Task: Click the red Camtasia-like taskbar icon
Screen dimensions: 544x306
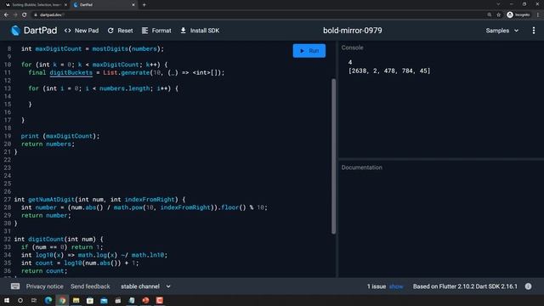Action: point(159,300)
